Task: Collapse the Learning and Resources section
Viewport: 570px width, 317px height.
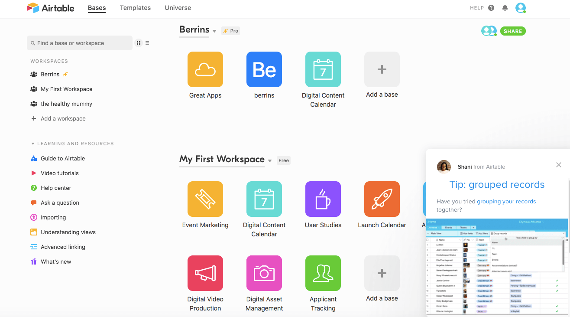Action: point(33,144)
